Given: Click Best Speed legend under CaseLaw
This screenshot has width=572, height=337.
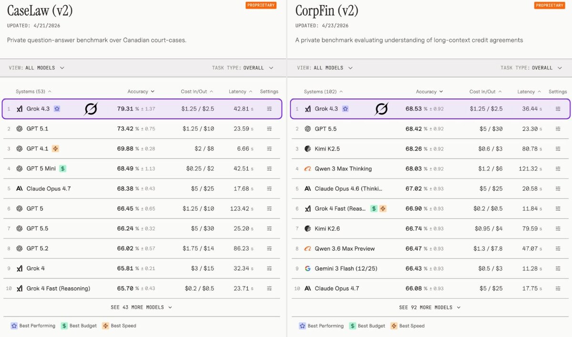Looking at the screenshot, I should coord(119,326).
